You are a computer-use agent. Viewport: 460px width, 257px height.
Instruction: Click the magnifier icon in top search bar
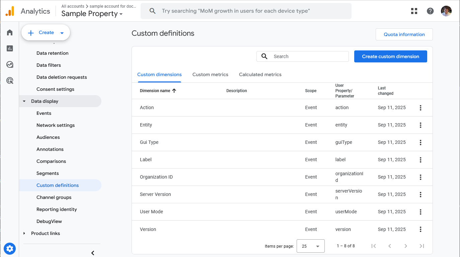pos(152,11)
